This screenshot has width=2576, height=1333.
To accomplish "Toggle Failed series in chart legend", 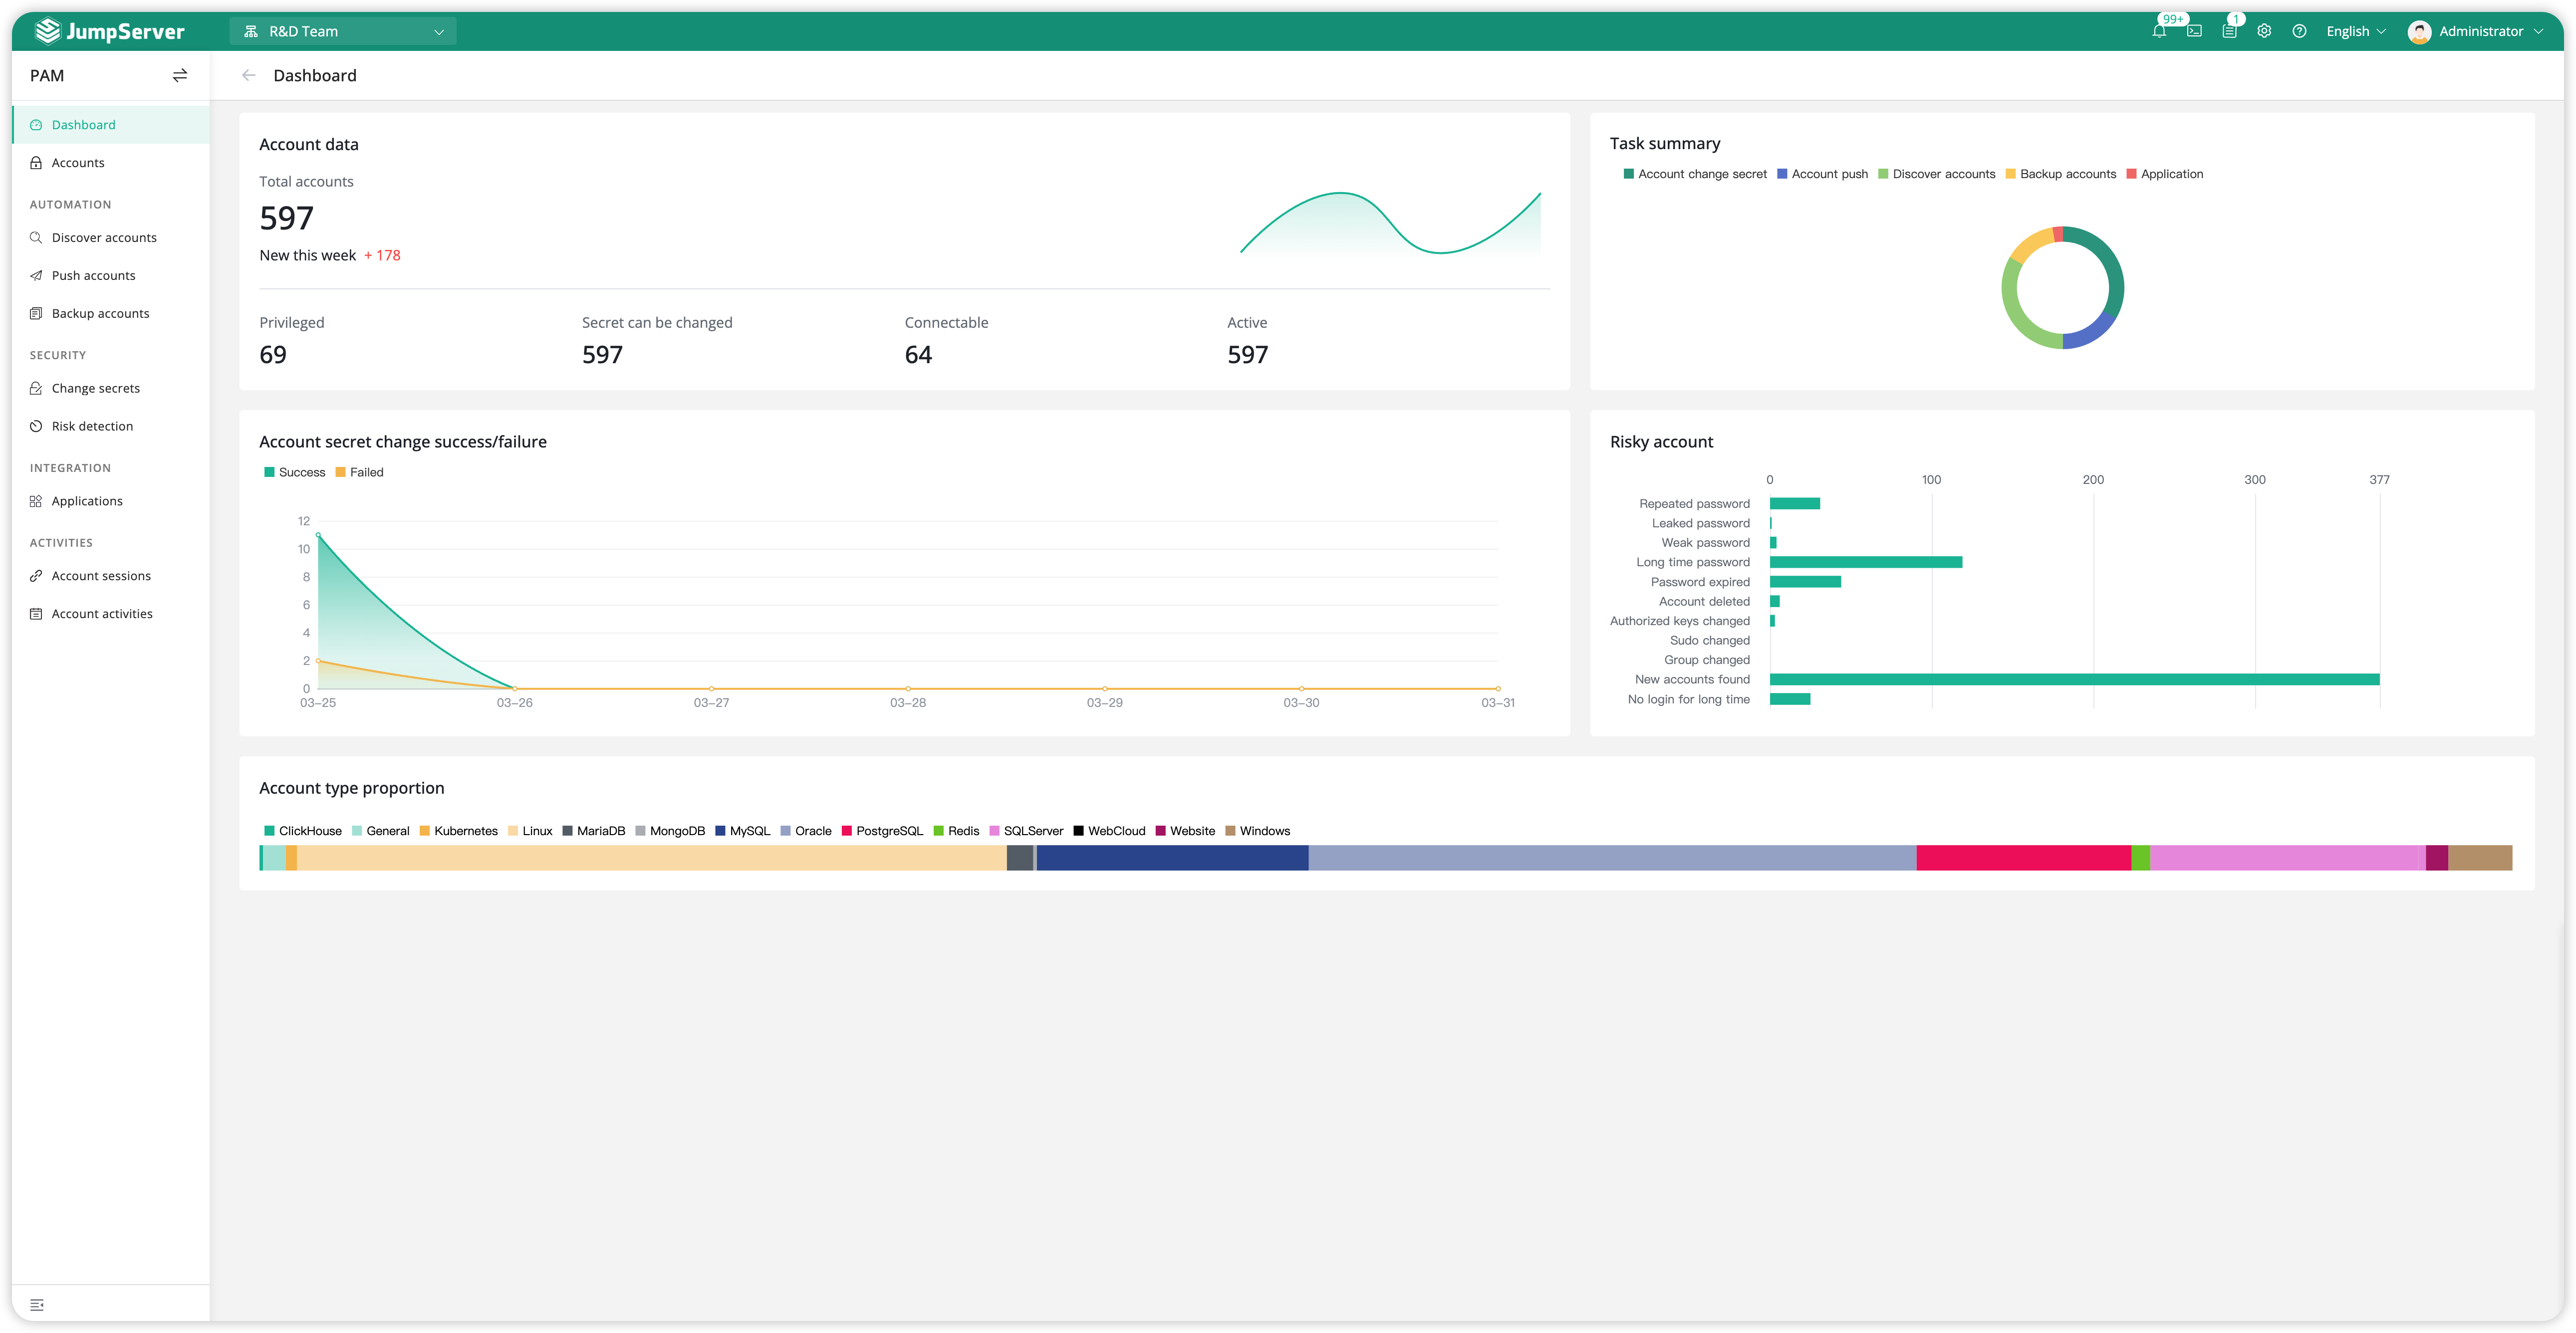I will (359, 472).
